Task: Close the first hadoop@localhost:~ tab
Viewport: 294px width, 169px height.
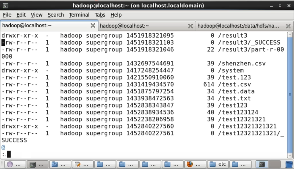Action: coord(93,26)
